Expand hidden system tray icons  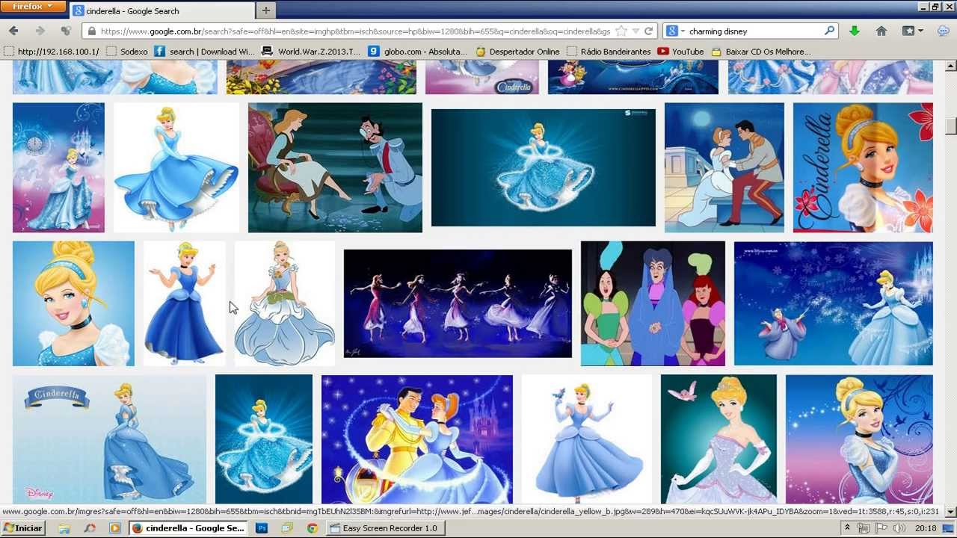click(847, 528)
